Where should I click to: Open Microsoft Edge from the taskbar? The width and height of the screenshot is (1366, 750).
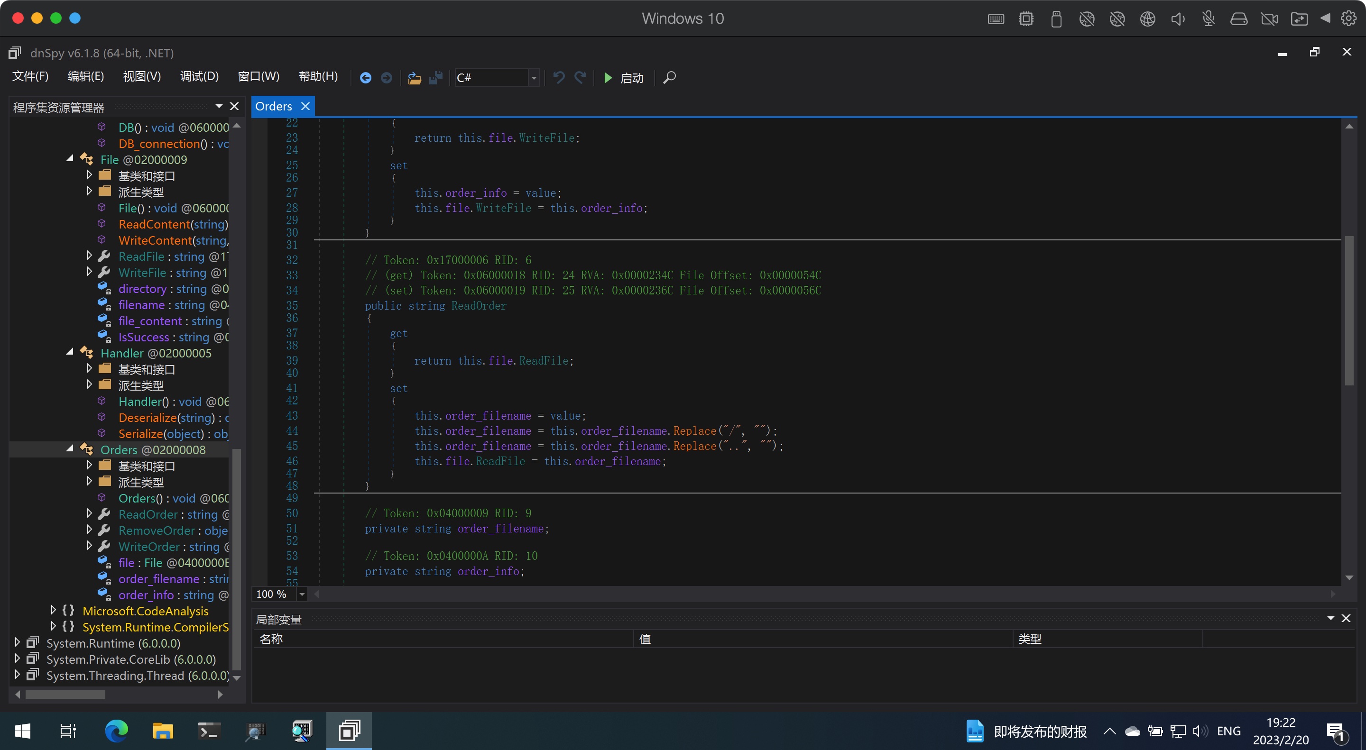click(x=116, y=732)
